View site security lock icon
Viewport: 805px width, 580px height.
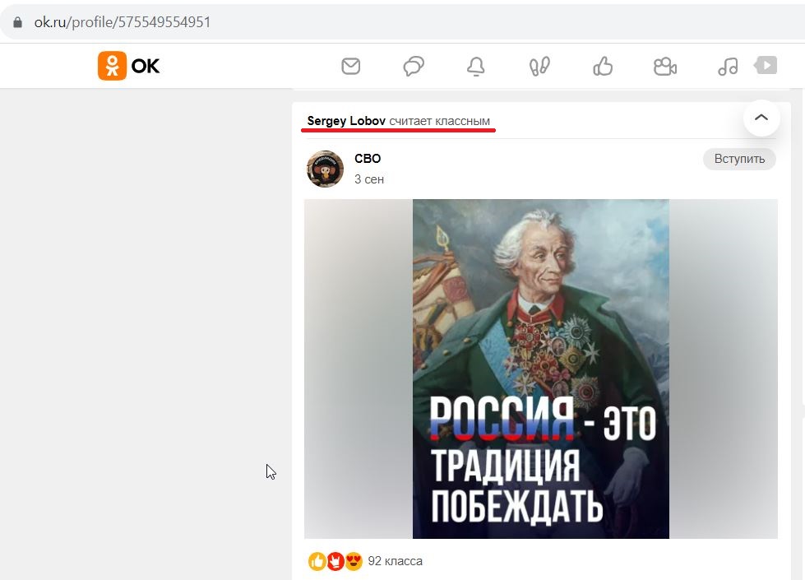17,22
